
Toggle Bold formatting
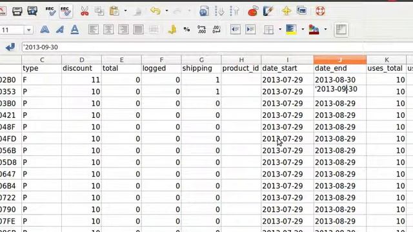(x=45, y=30)
